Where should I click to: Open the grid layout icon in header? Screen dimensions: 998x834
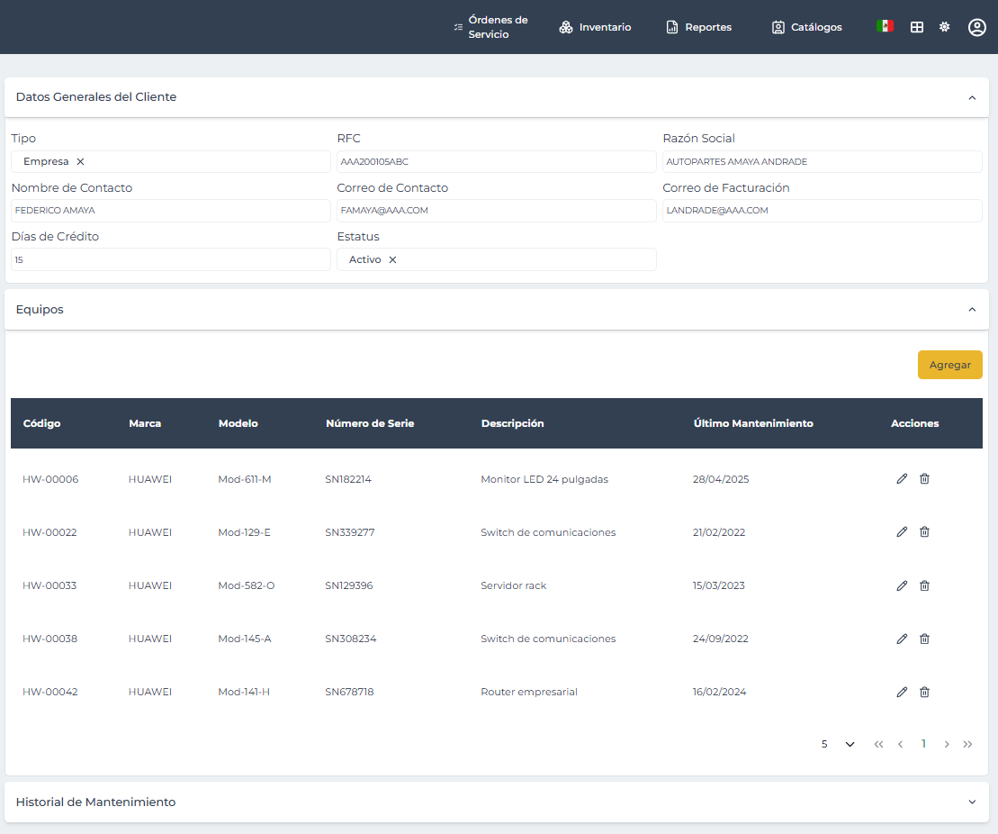click(x=917, y=27)
